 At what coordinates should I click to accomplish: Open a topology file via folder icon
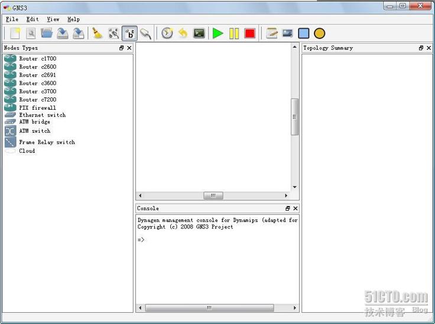(x=47, y=34)
